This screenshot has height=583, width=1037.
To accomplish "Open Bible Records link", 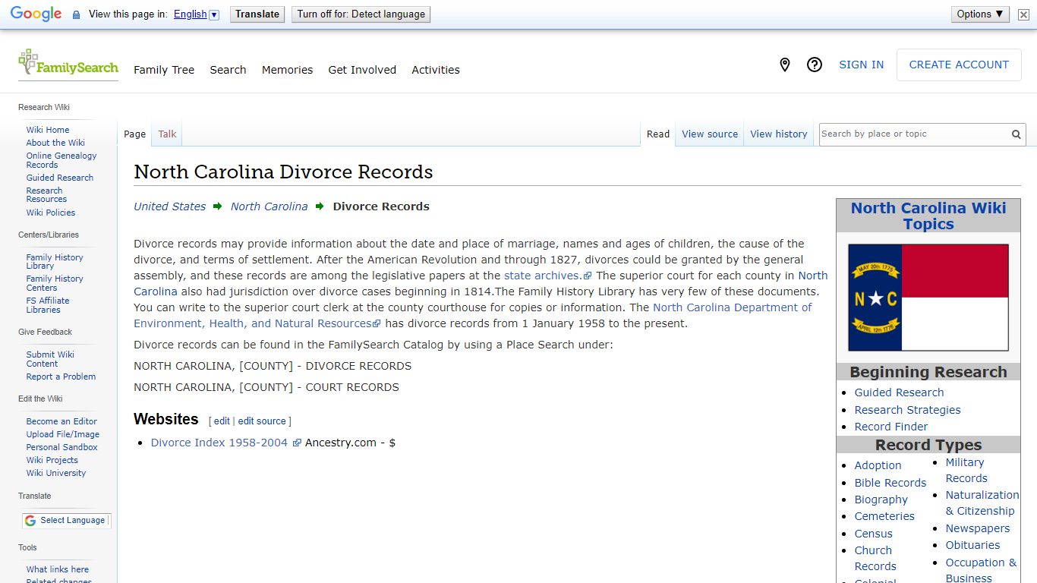I will 890,483.
